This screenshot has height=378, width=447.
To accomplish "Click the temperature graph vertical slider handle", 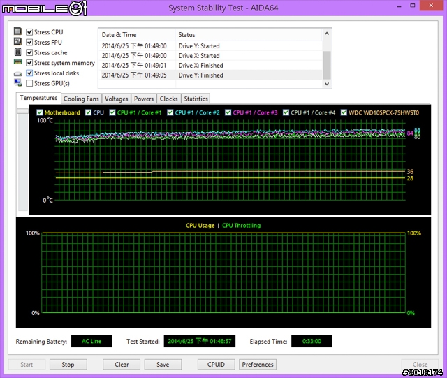I will [x=23, y=111].
